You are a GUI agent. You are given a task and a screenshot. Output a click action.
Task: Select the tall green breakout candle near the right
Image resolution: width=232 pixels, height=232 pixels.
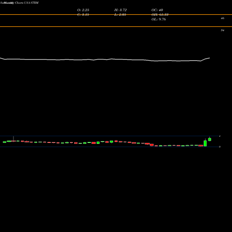pyautogui.click(x=205, y=143)
